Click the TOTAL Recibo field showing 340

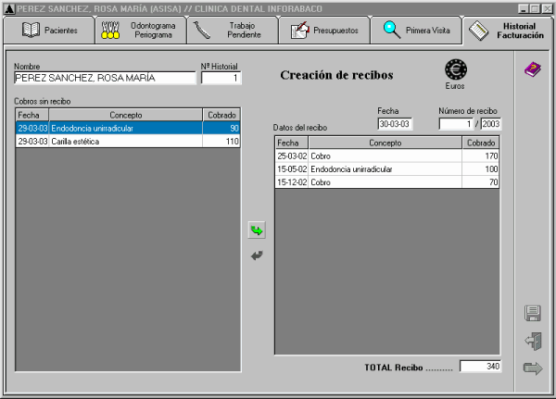click(480, 367)
